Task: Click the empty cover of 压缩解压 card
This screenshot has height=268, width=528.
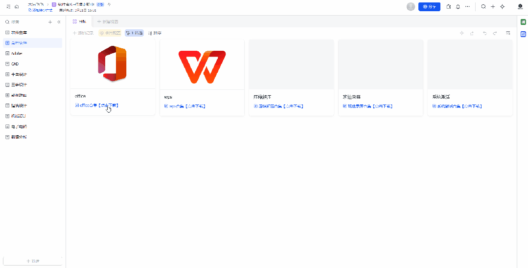Action: [291, 64]
